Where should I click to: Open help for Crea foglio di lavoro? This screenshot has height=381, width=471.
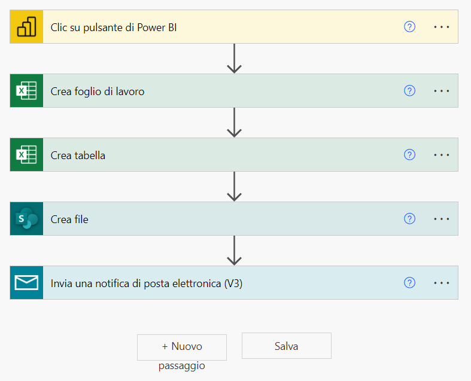pyautogui.click(x=409, y=91)
